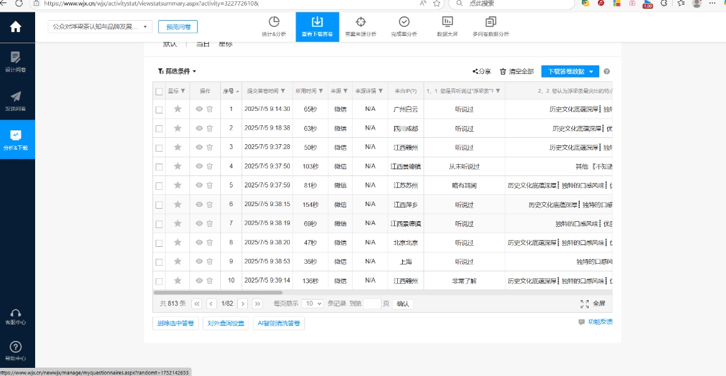This screenshot has width=726, height=376.
Task: Open the per-page records dropdown
Action: (312, 303)
